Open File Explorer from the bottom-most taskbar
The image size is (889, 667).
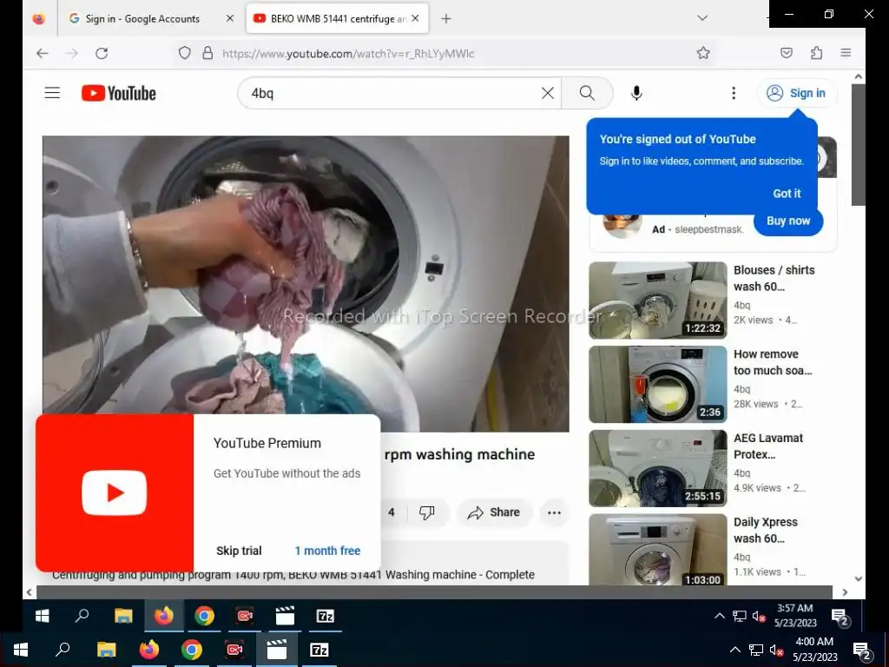click(106, 650)
